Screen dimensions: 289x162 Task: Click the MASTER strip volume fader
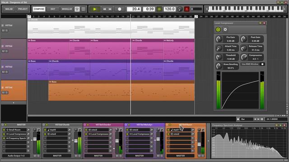pyautogui.click(x=35, y=139)
